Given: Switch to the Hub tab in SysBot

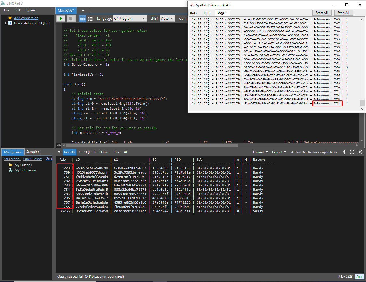Looking at the screenshot, I should (207, 13).
